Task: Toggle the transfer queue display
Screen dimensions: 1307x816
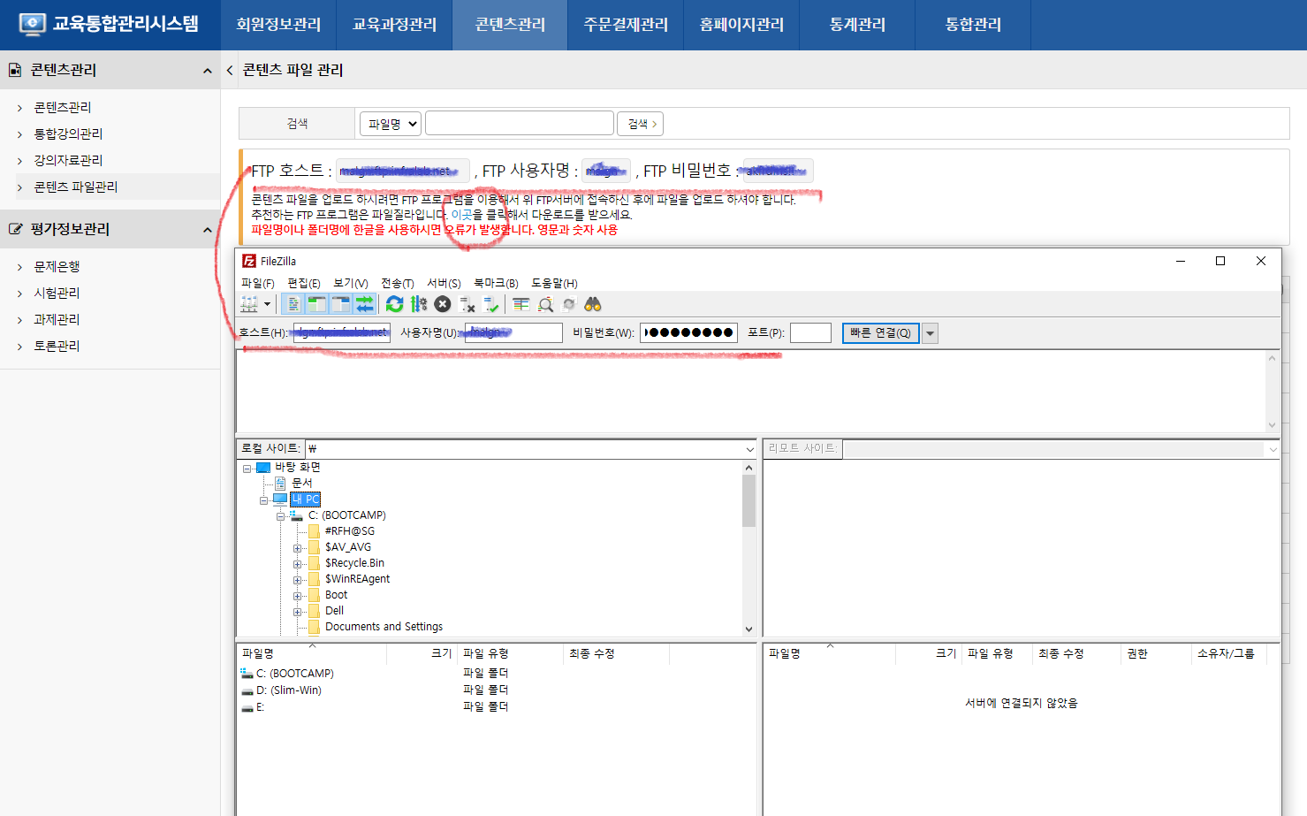Action: pos(364,304)
